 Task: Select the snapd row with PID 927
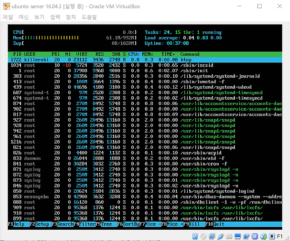click(145, 120)
